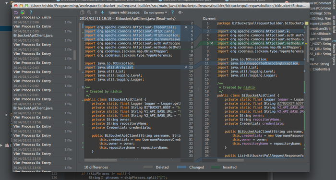Click horizontal scrollbar under the read-only left pane
Viewport: 336px width, 180px height.
pyautogui.click(x=101, y=160)
